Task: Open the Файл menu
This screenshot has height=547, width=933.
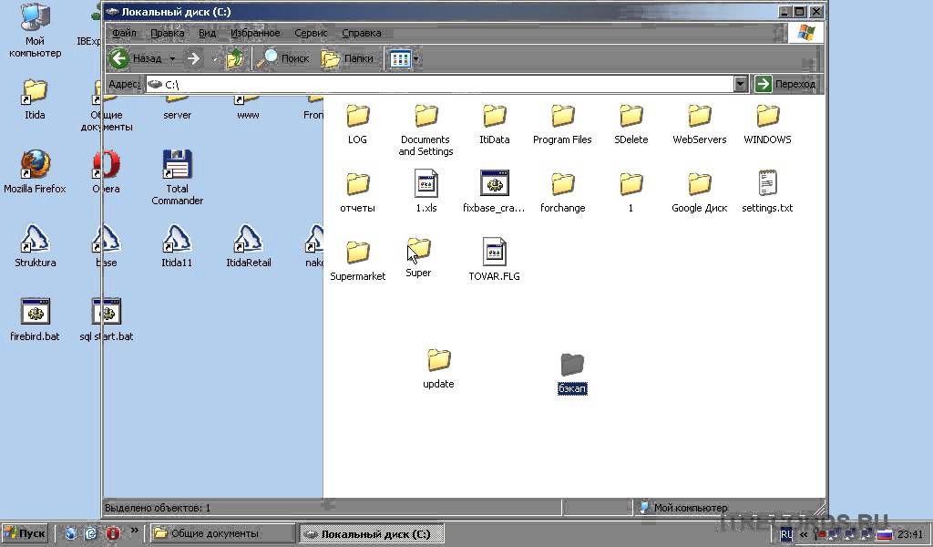Action: point(124,33)
